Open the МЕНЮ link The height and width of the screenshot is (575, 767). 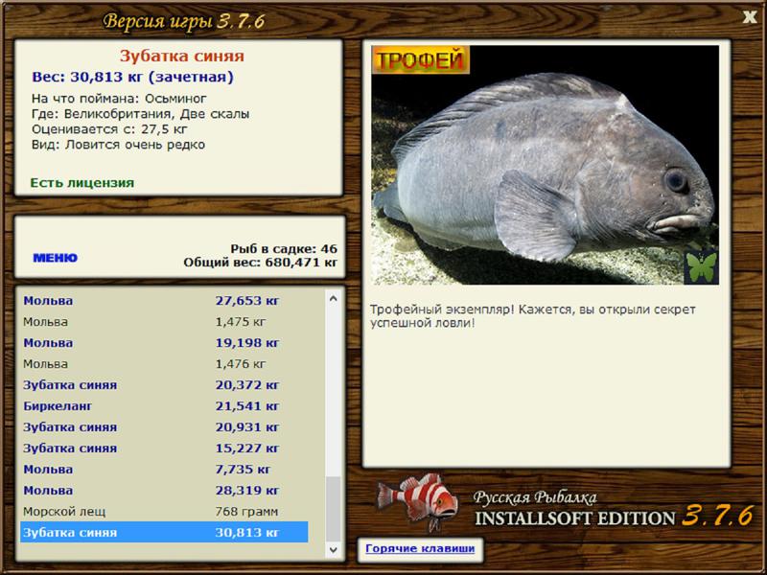(x=56, y=258)
